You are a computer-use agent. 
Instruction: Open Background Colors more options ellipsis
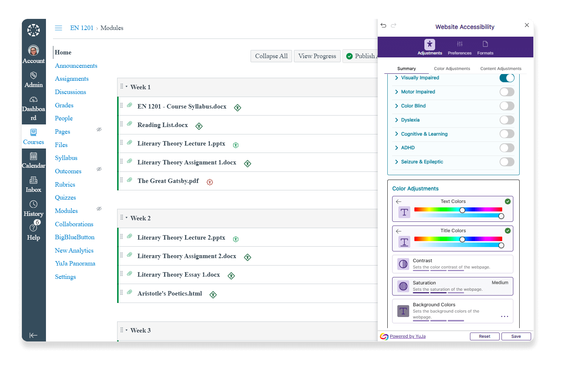point(504,317)
